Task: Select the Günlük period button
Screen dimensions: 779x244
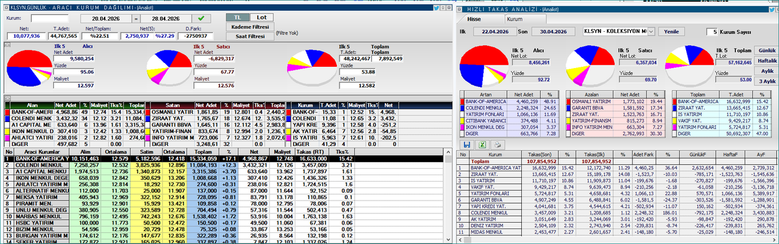Action: (766, 50)
